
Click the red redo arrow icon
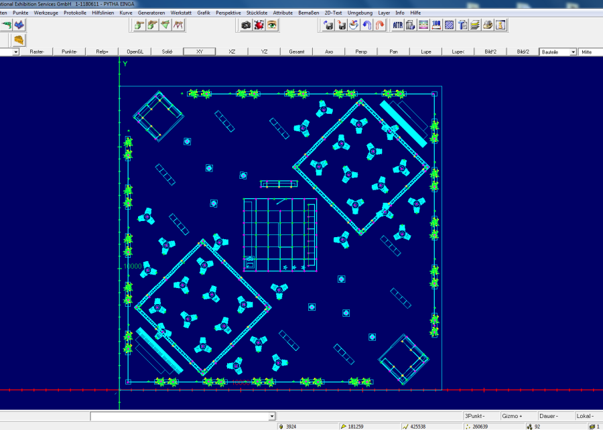[380, 25]
